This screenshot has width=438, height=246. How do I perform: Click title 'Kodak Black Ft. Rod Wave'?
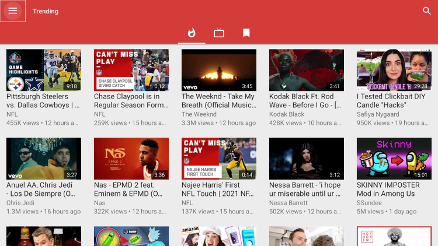click(305, 101)
